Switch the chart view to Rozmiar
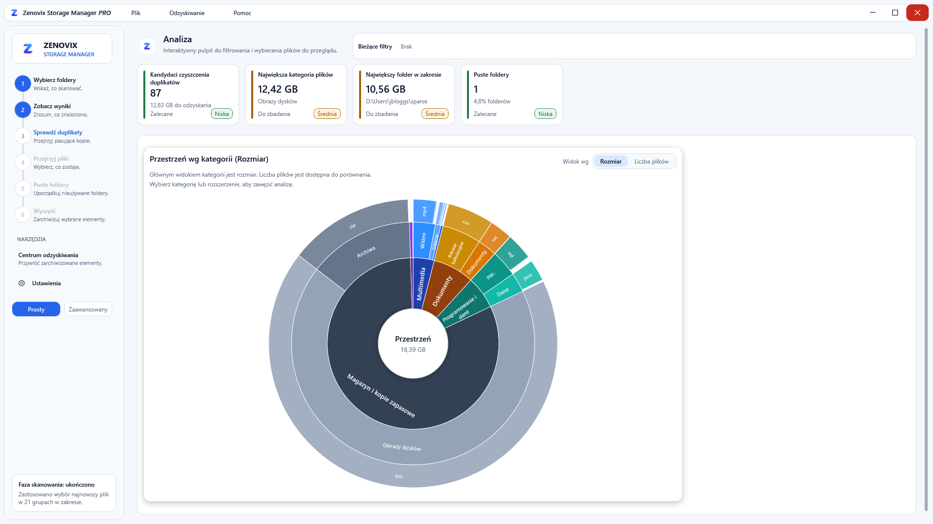933x524 pixels. click(x=611, y=162)
